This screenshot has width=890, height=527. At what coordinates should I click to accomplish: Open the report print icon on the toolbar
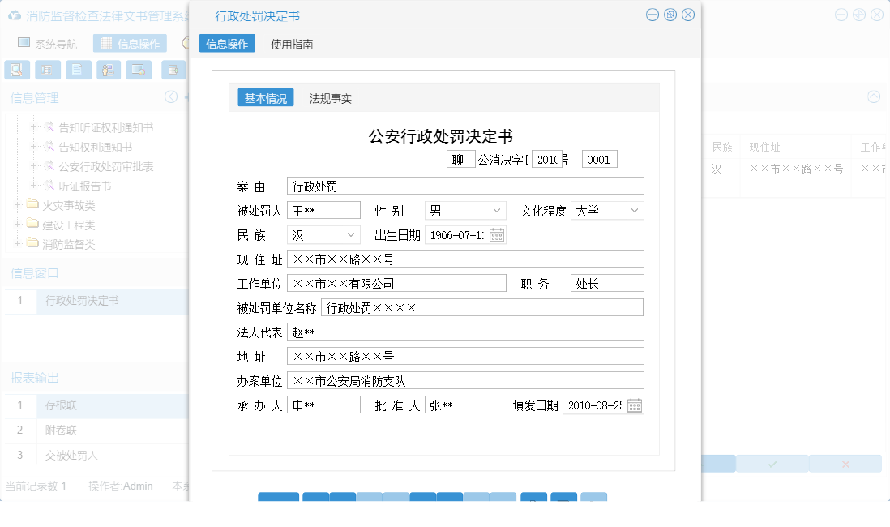tap(48, 70)
